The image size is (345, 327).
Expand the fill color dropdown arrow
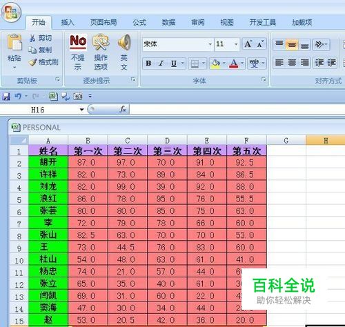tap(224, 63)
